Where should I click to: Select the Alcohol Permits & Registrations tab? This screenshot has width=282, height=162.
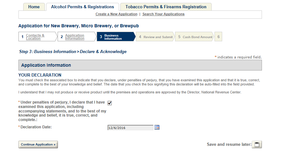[82, 7]
